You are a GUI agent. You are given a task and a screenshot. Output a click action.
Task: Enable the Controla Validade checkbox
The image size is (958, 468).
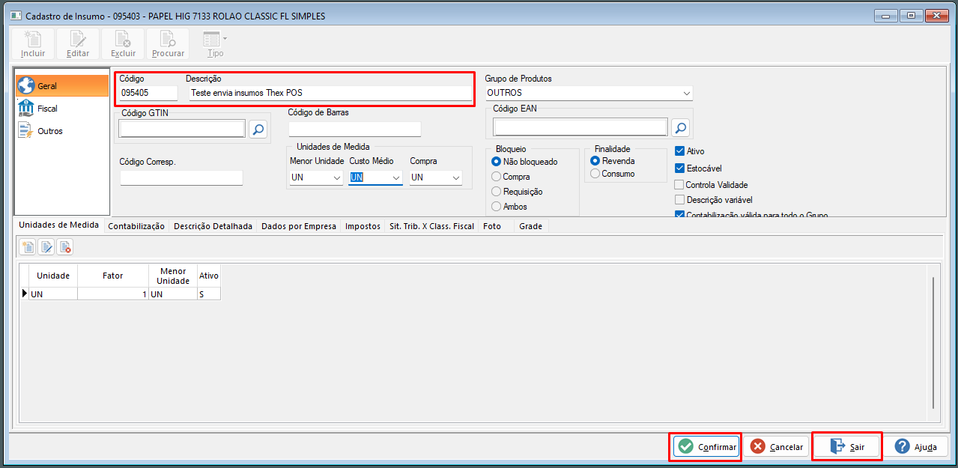click(680, 185)
